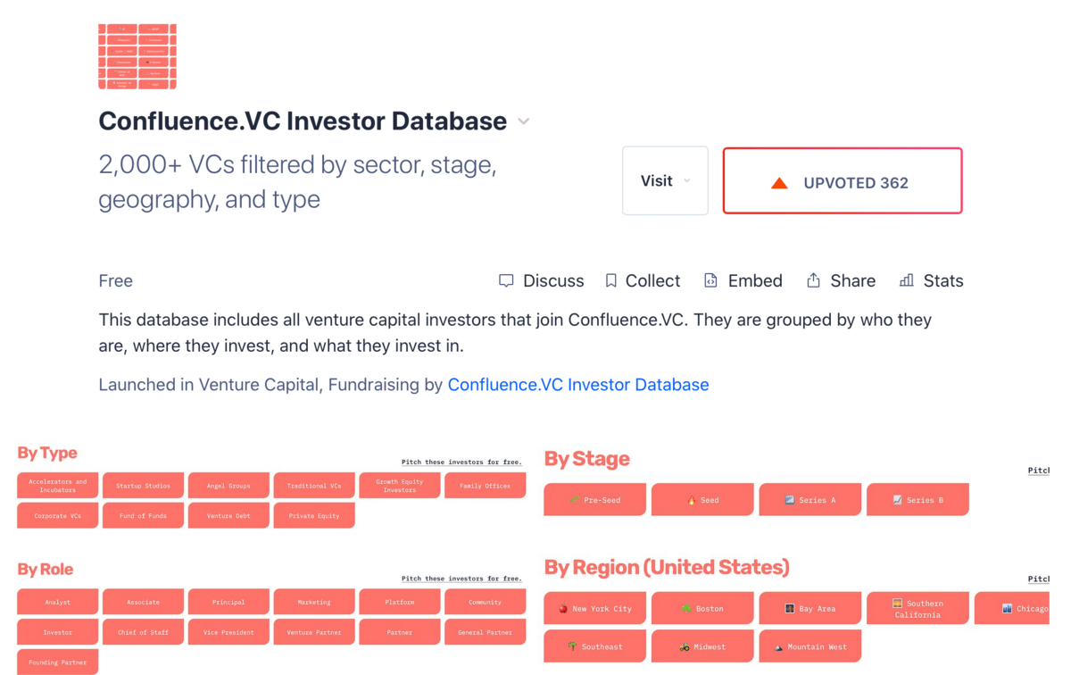
Task: Choose the Venture Debt tile
Action: [228, 515]
